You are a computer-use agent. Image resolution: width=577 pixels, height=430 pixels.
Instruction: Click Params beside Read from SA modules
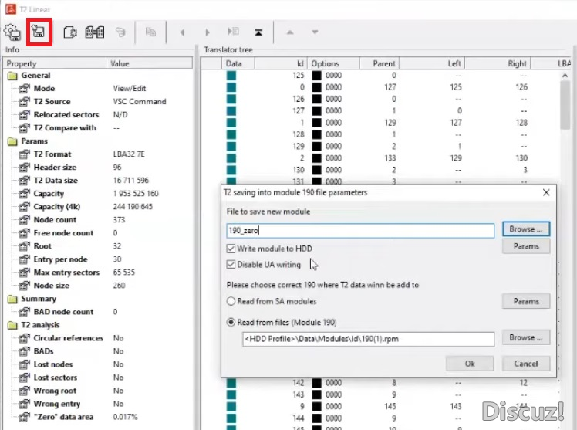pyautogui.click(x=526, y=301)
